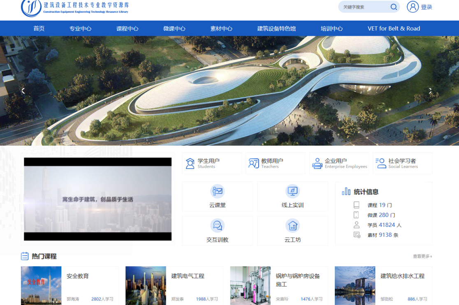The image size is (459, 305).
Task: Open the 建筑电气工程 course title link
Action: [188, 276]
